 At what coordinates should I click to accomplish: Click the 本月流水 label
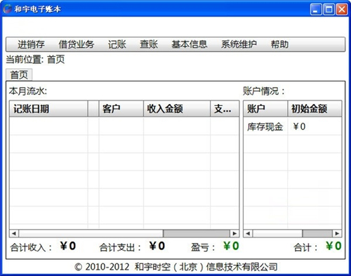28,91
